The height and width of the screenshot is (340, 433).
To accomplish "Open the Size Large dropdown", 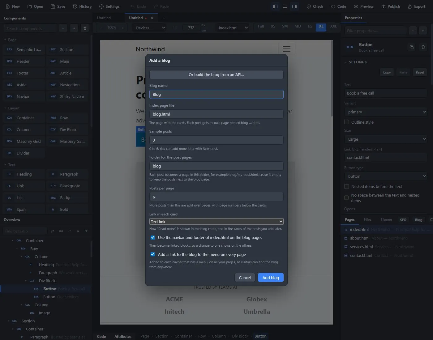I will 386,139.
